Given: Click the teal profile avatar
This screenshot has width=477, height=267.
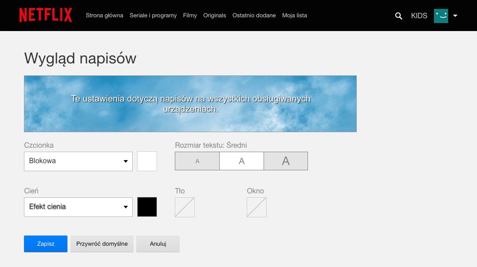Looking at the screenshot, I should tap(441, 16).
